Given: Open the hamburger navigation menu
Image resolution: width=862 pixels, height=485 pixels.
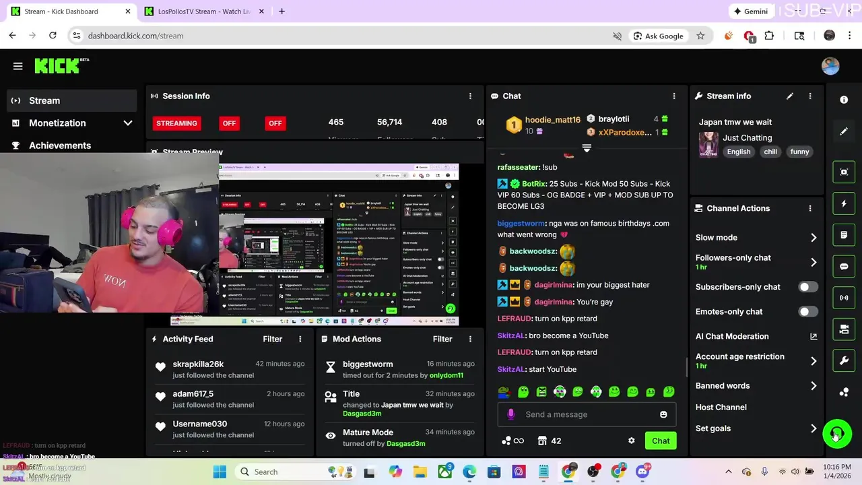Looking at the screenshot, I should pos(18,66).
